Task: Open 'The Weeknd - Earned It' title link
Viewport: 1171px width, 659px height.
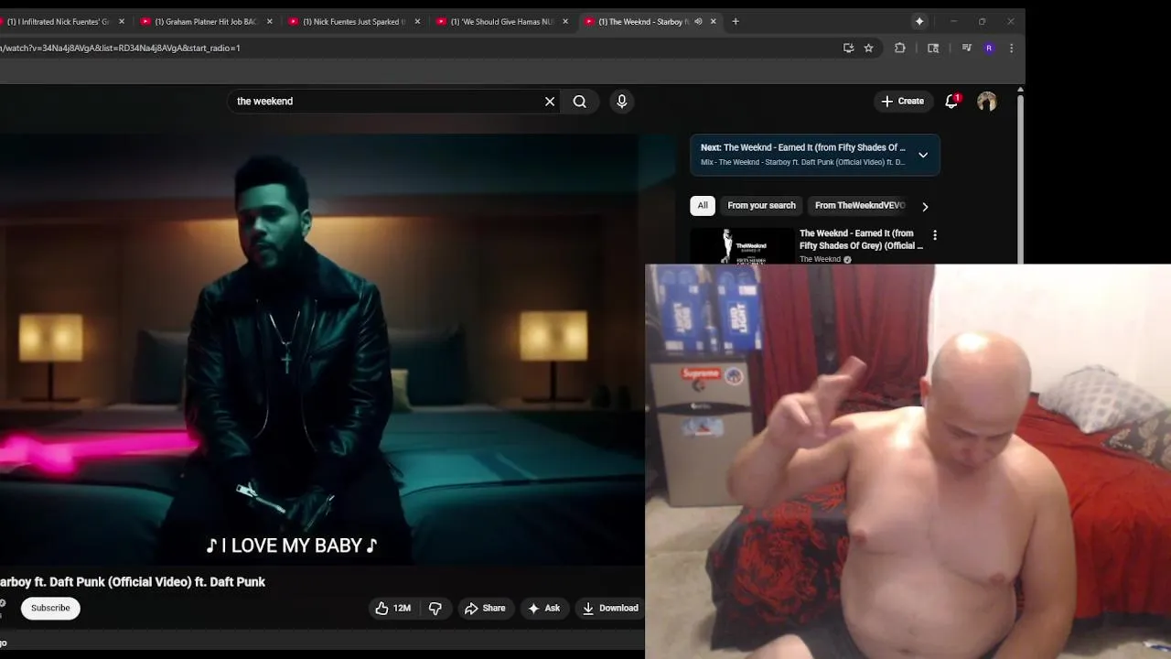Action: 861,239
